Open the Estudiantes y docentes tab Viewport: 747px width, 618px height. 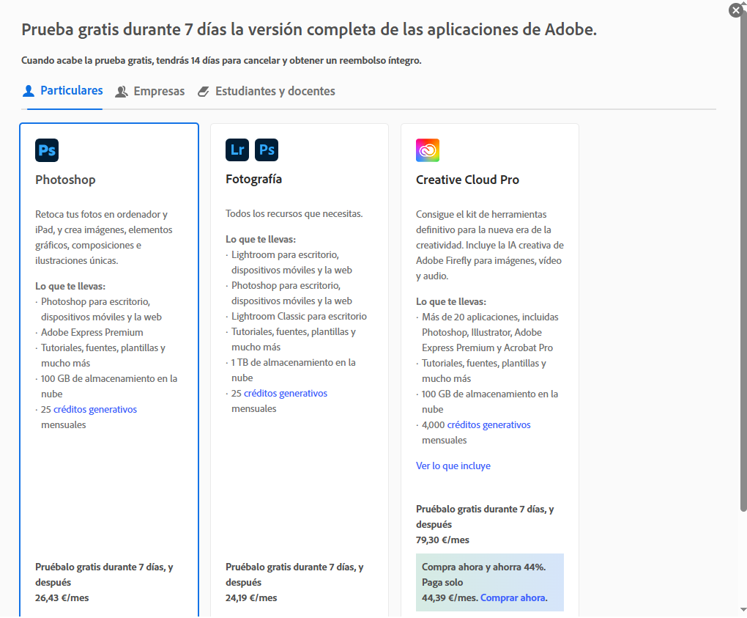[275, 92]
